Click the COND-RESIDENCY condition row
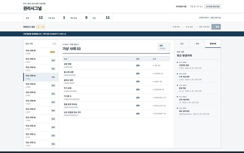Screen dimensions: 244x153 tap(116, 114)
